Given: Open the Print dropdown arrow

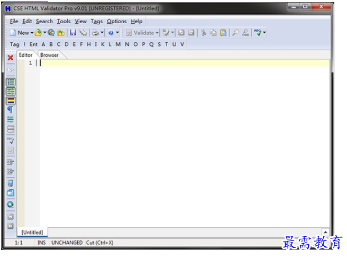Looking at the screenshot, I should tap(102, 33).
